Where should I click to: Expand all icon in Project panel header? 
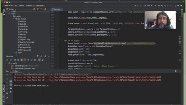38,9
